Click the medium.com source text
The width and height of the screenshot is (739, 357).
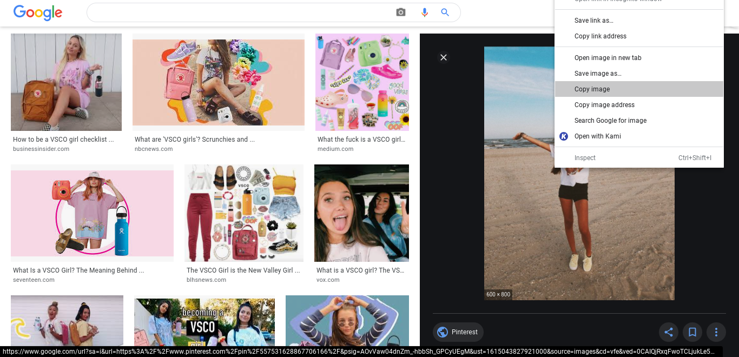(335, 149)
